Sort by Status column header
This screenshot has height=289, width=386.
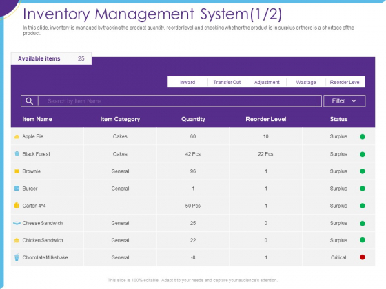click(x=338, y=119)
